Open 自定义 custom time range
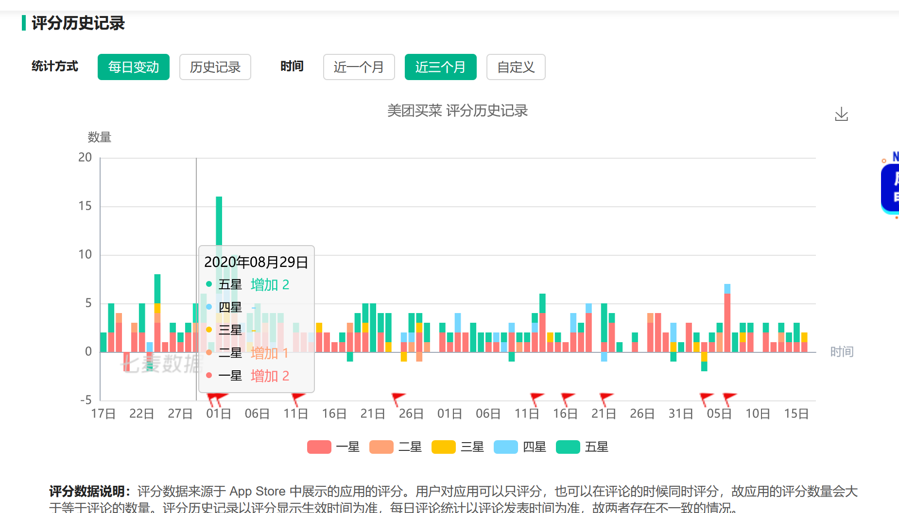This screenshot has height=513, width=899. point(516,67)
